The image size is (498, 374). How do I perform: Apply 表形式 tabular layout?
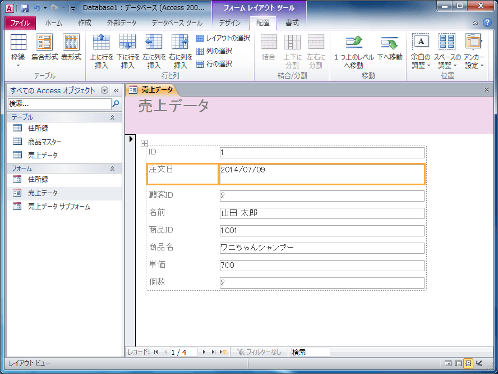71,47
